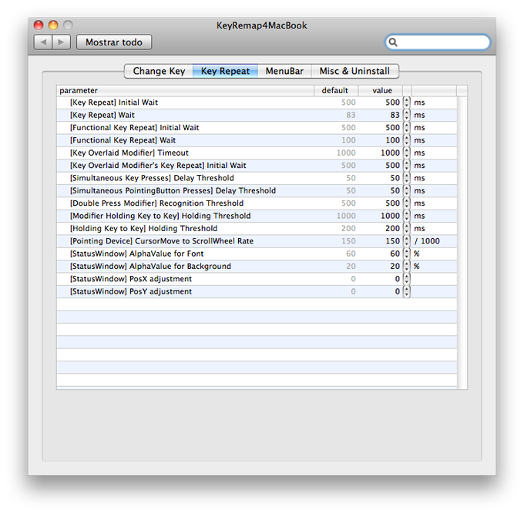524x514 pixels.
Task: Adjust stepper for PosY adjustment
Action: tap(406, 292)
